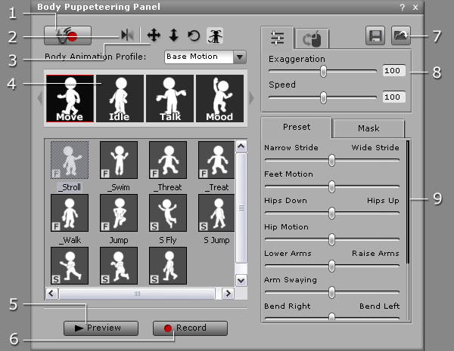Screen dimensions: 454x351
Task: Load a puppet profile with folder icon
Action: pos(401,35)
